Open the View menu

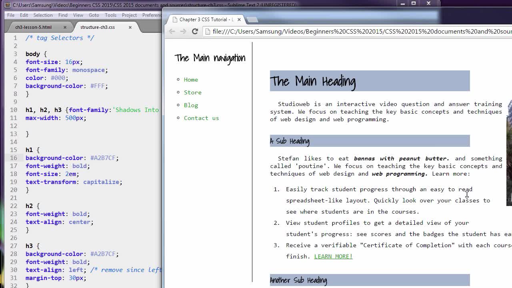click(78, 15)
